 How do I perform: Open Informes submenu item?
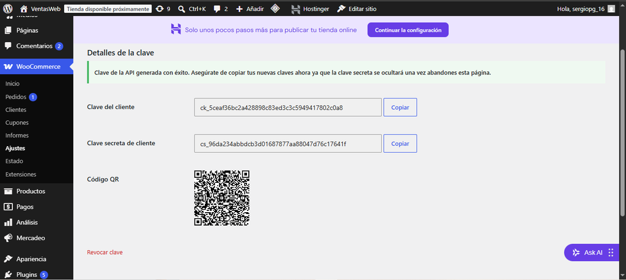click(17, 135)
